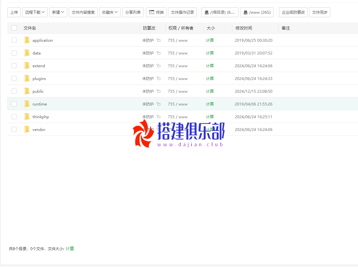Viewport: 358px width, 268px height.
Task: Check the public folder checkbox
Action: point(14,91)
